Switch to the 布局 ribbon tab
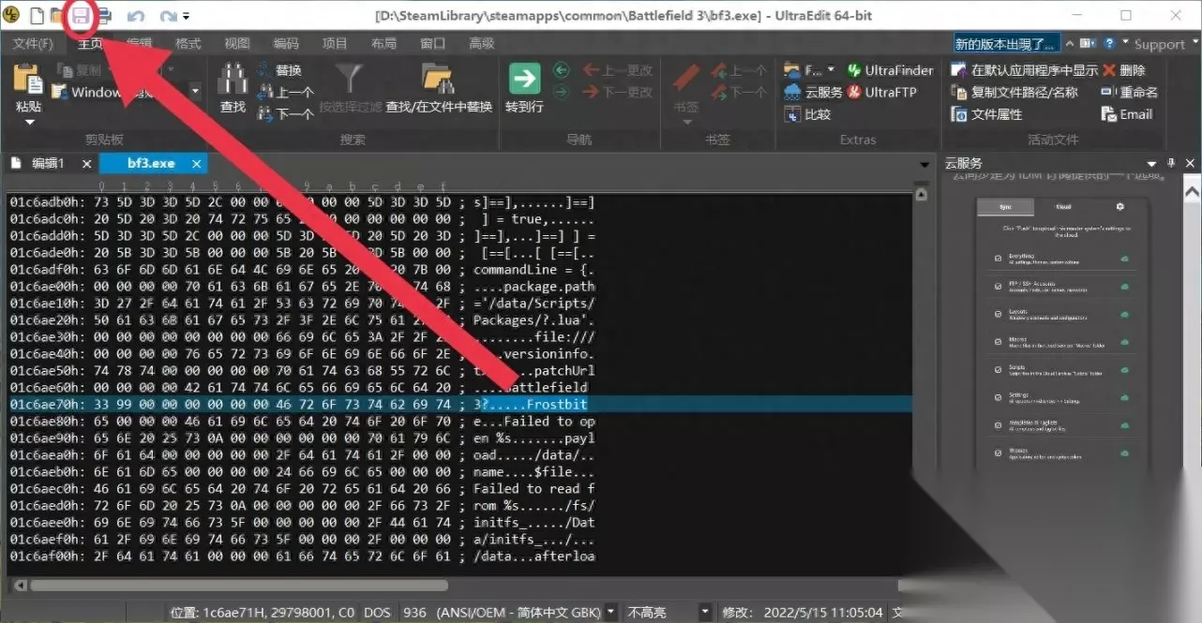 click(x=383, y=43)
